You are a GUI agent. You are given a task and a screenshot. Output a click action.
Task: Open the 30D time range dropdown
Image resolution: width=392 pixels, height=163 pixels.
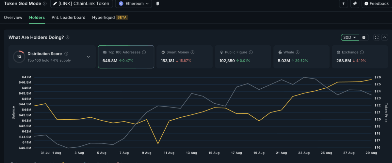click(350, 37)
